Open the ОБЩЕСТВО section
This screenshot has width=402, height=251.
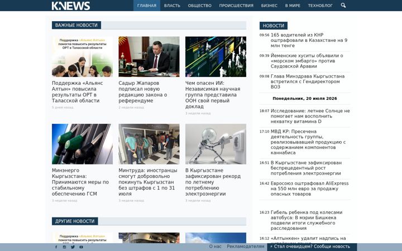coord(200,6)
